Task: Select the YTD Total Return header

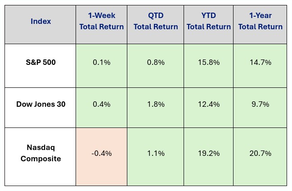Action: click(x=208, y=22)
